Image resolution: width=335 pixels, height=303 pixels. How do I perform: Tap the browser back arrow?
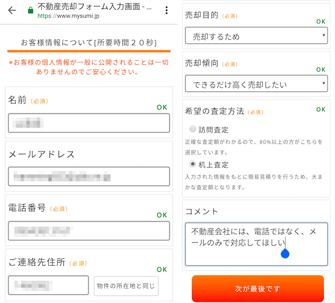(x=12, y=10)
